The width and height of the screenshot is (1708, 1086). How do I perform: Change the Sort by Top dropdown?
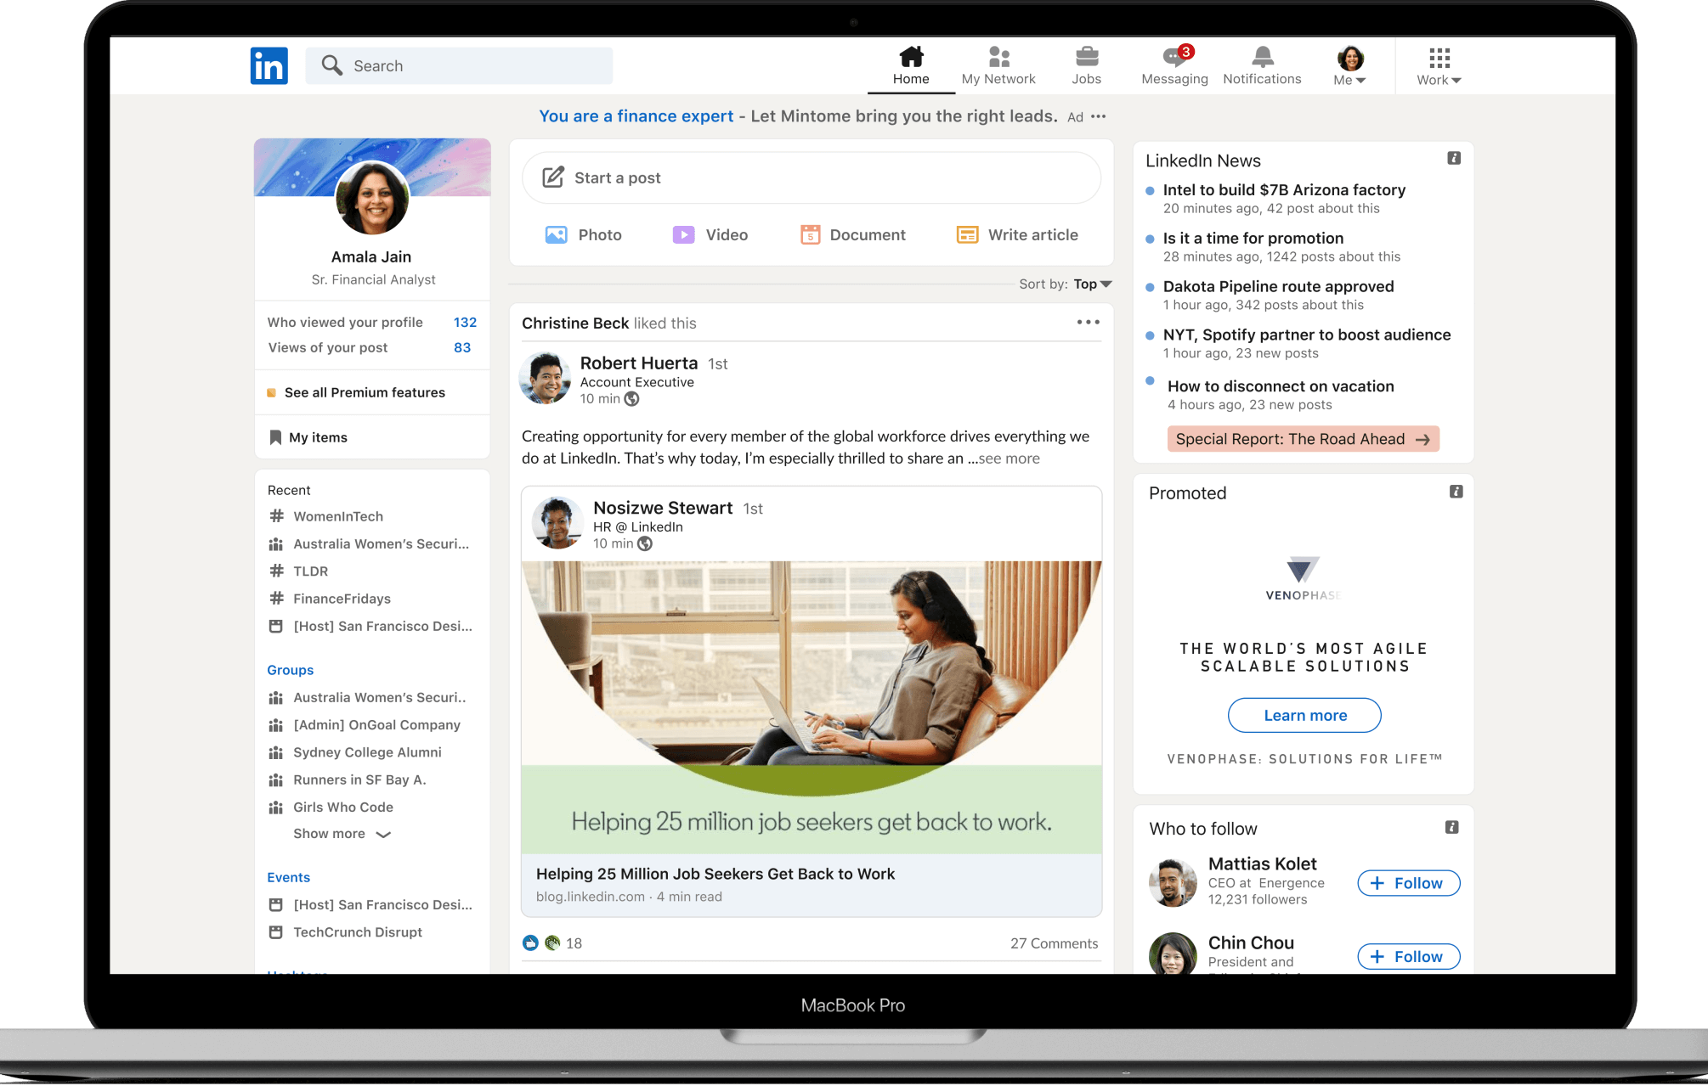point(1092,284)
